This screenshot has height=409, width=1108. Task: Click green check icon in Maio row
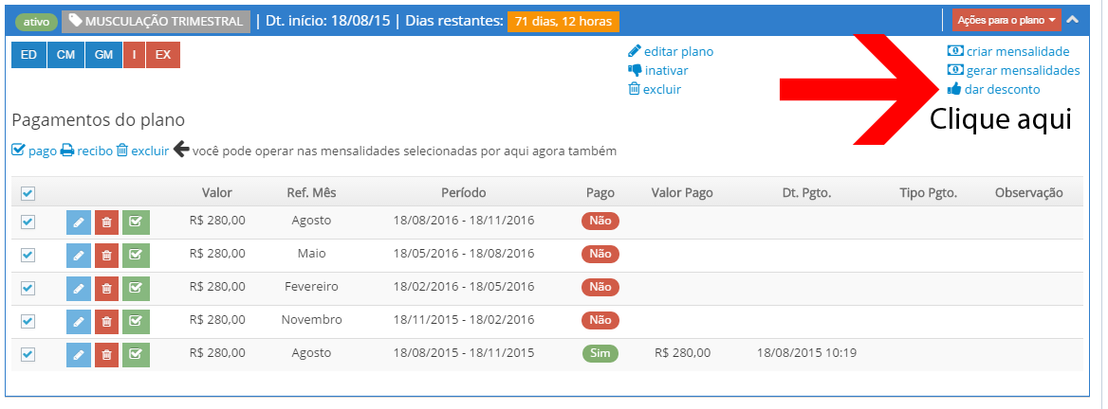(136, 255)
